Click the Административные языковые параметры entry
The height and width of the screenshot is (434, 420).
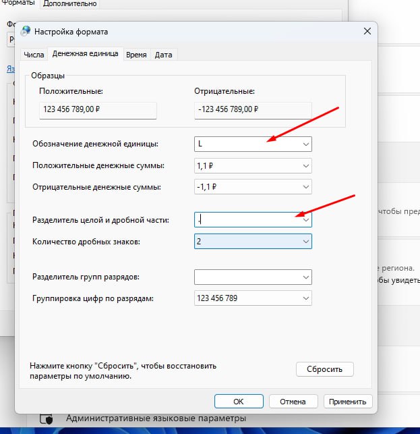tap(156, 418)
